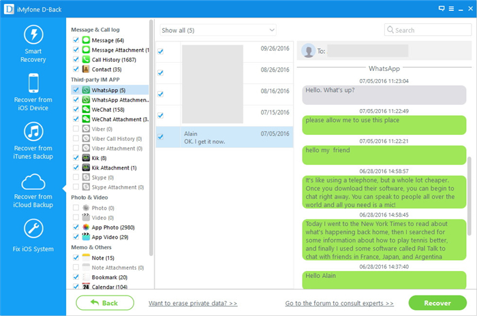Select Recover from iTunes Backup
The width and height of the screenshot is (477, 316).
pos(33,141)
